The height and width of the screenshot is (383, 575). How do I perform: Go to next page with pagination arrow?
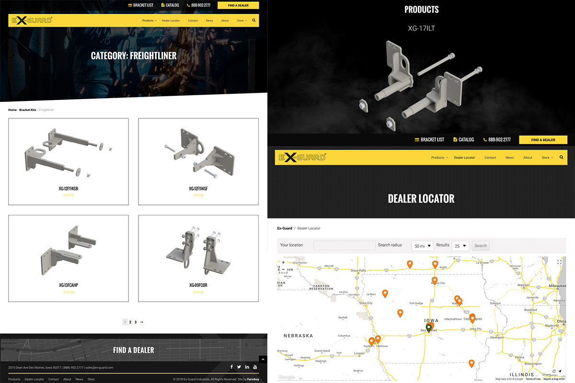(x=141, y=322)
